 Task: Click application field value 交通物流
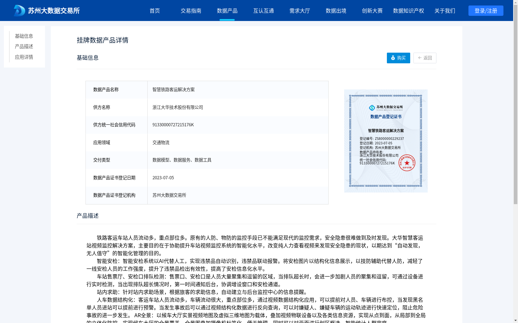click(x=161, y=142)
